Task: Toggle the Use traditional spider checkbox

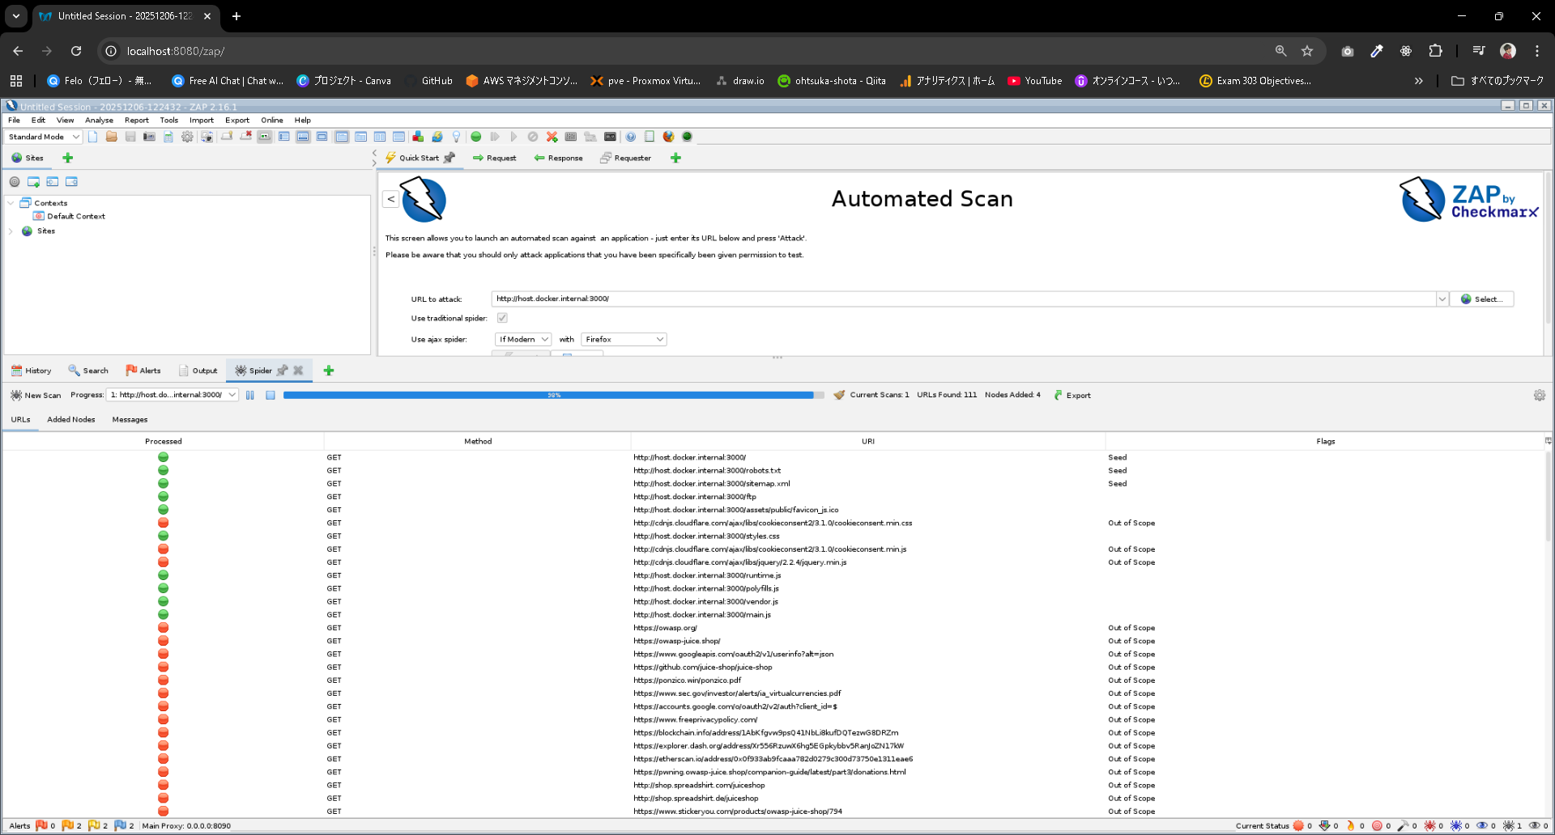Action: click(502, 318)
